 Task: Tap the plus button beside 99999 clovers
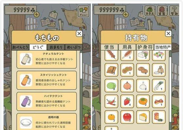pos(37,15)
